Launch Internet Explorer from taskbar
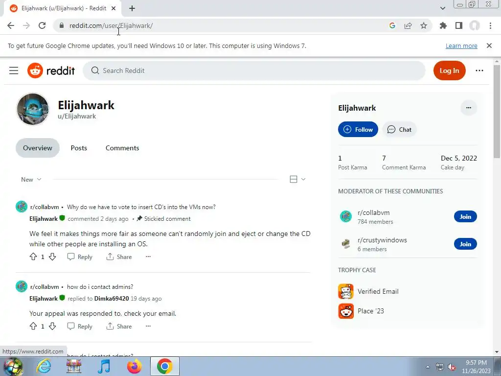The image size is (501, 376). (x=44, y=366)
